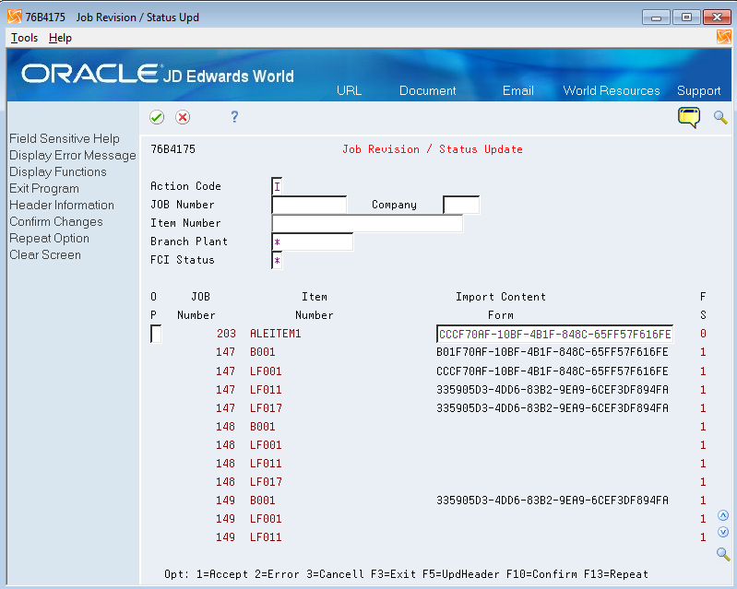Select Display Error Message
This screenshot has height=589, width=737.
[72, 155]
